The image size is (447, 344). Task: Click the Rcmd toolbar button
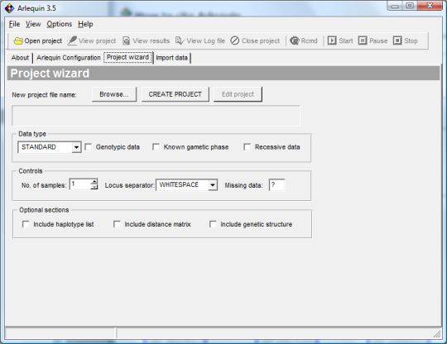pos(304,41)
